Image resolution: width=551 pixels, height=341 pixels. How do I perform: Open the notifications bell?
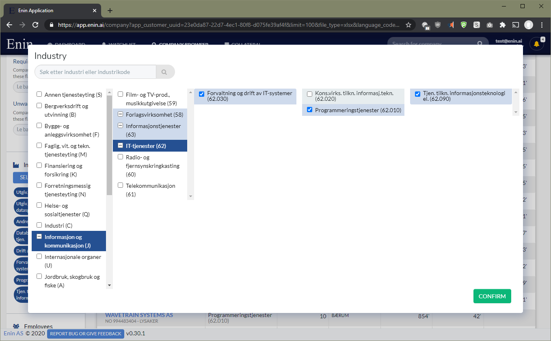536,44
